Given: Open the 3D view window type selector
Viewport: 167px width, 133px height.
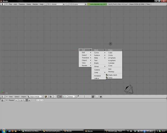Looking at the screenshot, I should [2, 97].
